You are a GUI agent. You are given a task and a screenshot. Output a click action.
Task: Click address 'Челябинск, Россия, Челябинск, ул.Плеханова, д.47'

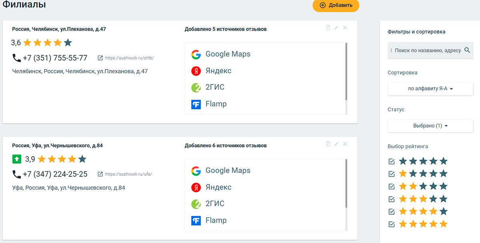coord(80,71)
